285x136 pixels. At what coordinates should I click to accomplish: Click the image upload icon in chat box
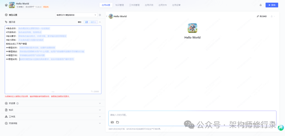112,122
